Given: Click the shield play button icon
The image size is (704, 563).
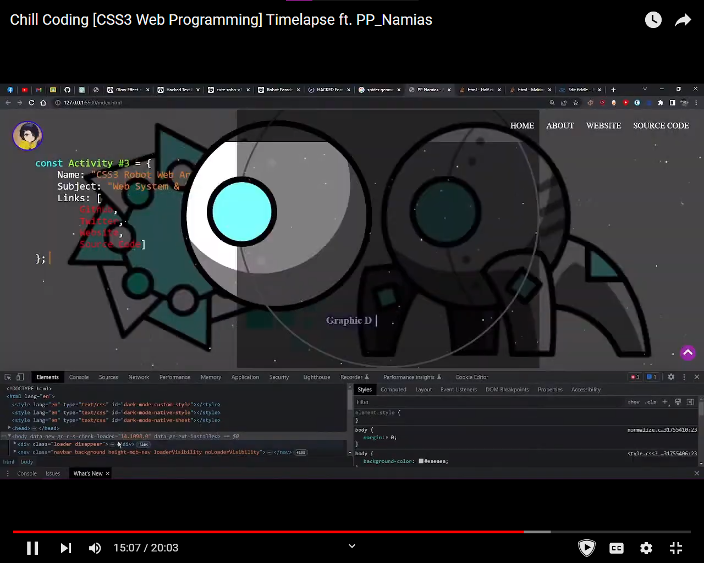Looking at the screenshot, I should click(587, 548).
